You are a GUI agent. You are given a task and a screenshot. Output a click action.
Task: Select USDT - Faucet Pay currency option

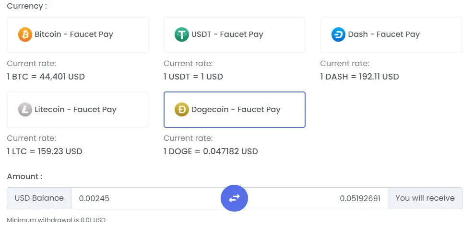[x=234, y=34]
